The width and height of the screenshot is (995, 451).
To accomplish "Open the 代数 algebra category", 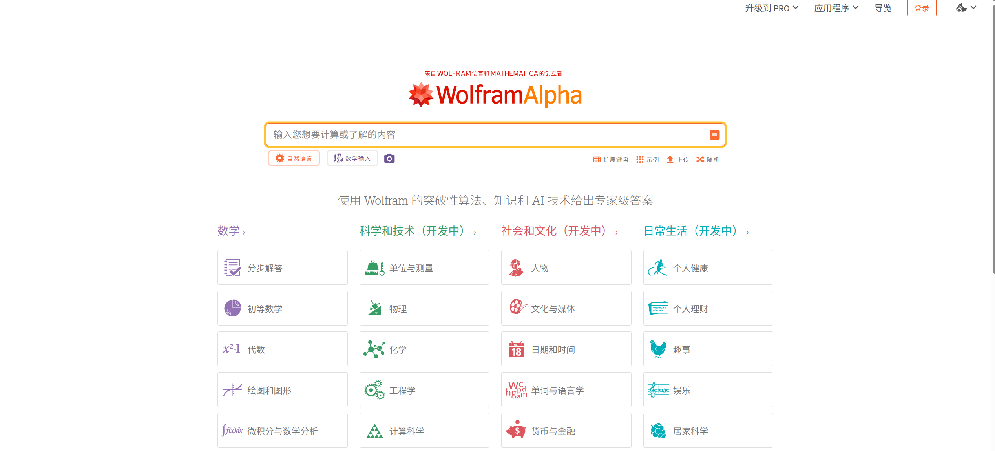I will tap(283, 349).
